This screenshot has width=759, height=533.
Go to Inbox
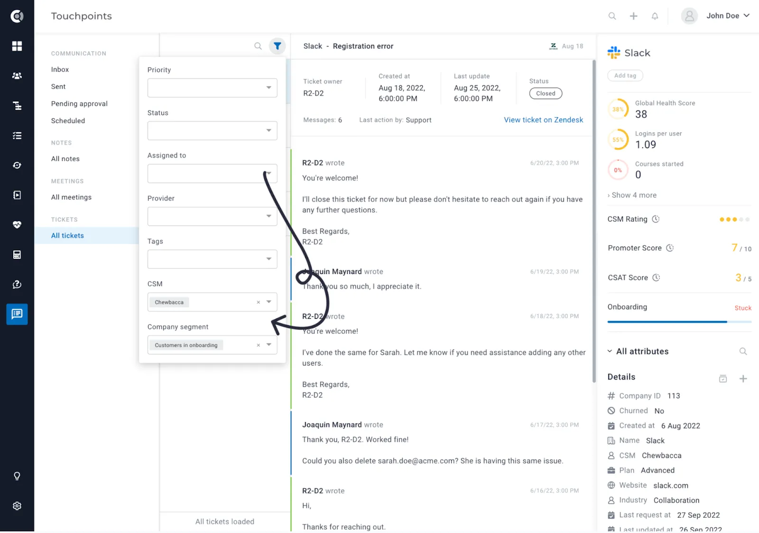(x=60, y=69)
